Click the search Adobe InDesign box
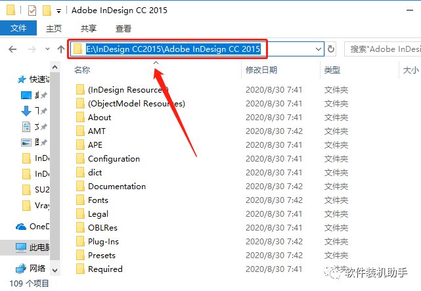Screen dimensions: 421x291 coord(383,49)
